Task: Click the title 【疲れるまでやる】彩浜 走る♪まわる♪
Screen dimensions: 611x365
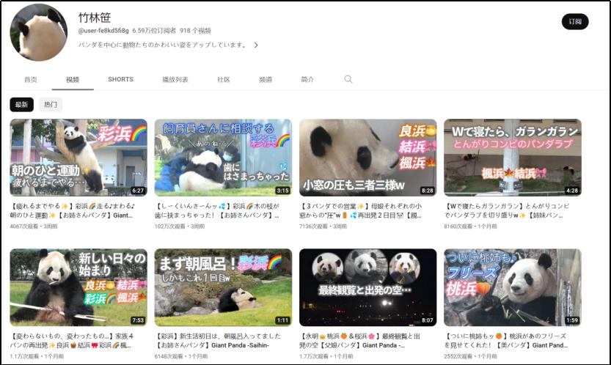Action: click(73, 210)
